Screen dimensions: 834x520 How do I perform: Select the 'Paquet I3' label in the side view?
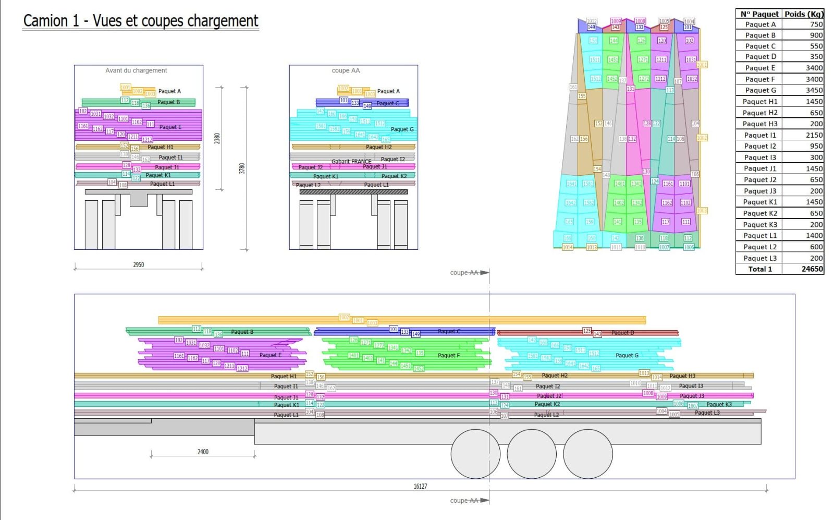point(691,386)
